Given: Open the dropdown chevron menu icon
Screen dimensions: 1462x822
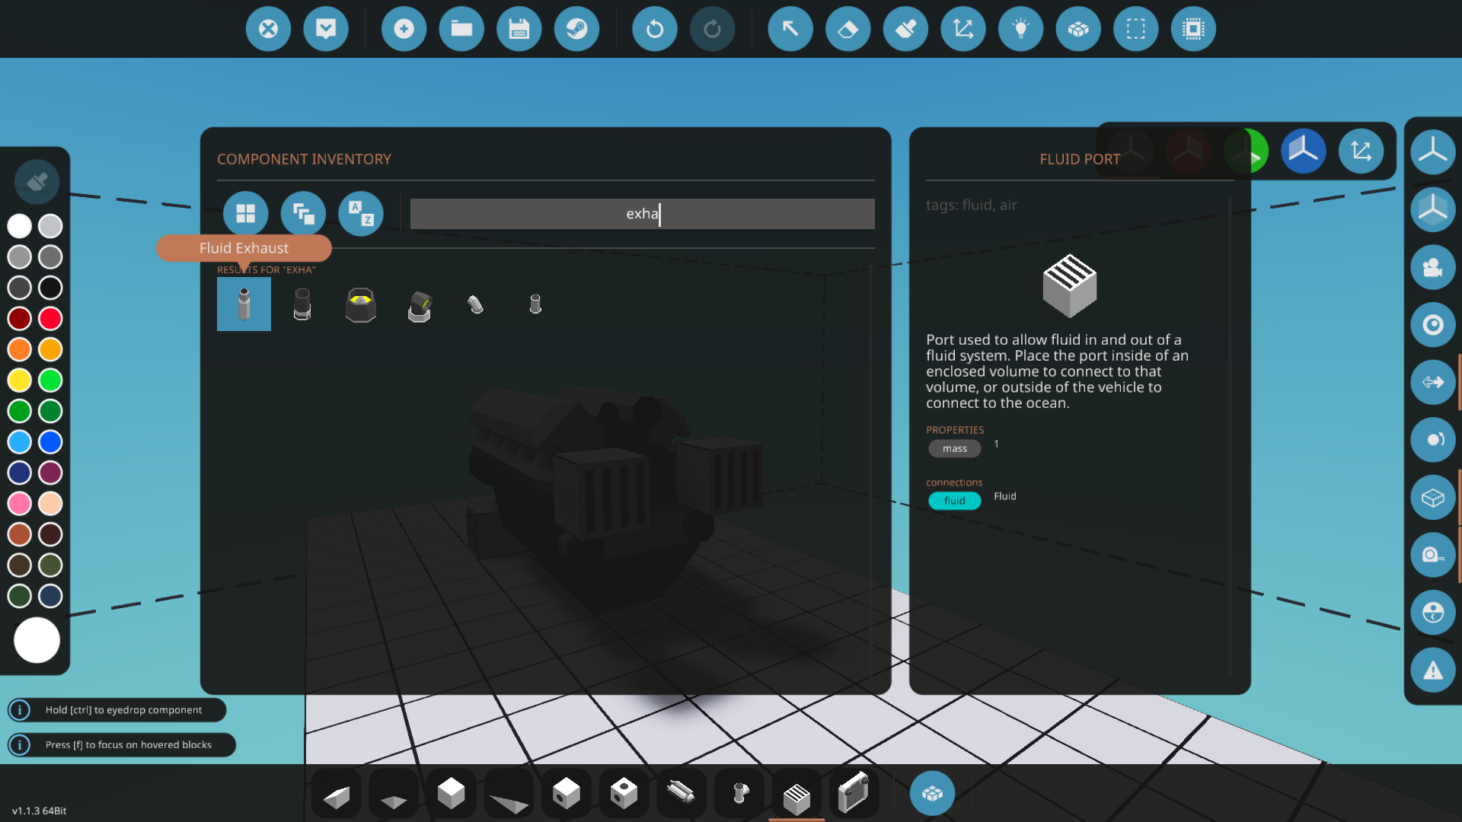Looking at the screenshot, I should [x=326, y=30].
